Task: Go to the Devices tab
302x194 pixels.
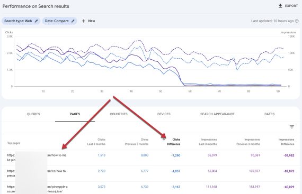Action: point(164,114)
